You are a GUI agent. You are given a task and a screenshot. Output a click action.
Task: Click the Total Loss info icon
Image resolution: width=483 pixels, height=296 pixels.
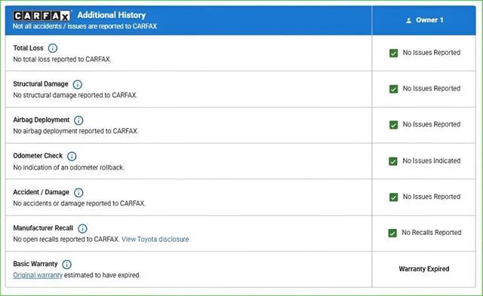pyautogui.click(x=53, y=48)
